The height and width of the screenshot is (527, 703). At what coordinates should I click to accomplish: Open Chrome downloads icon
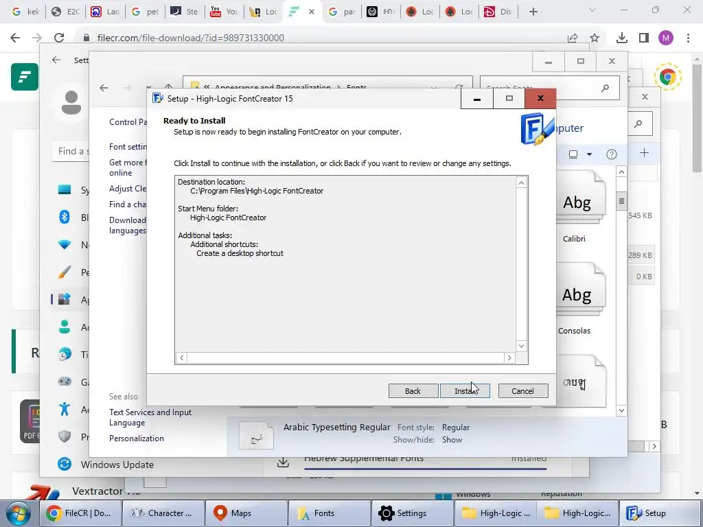622,38
